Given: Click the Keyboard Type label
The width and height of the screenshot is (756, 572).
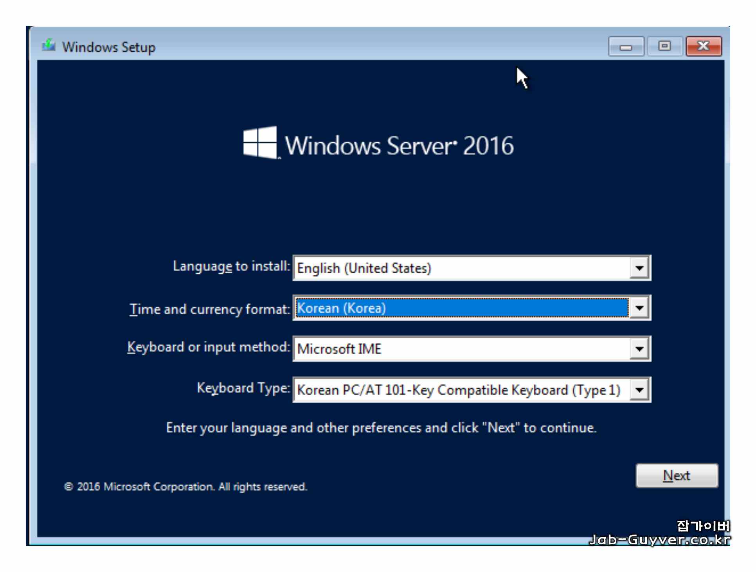Looking at the screenshot, I should click(x=243, y=388).
